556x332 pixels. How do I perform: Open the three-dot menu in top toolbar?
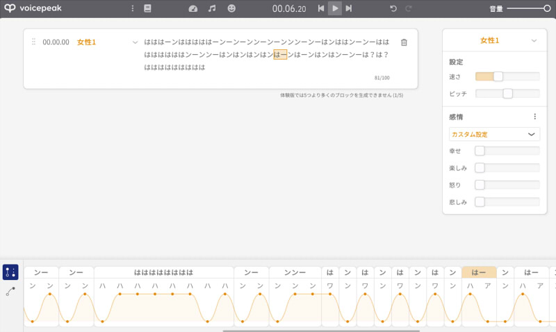pos(133,8)
